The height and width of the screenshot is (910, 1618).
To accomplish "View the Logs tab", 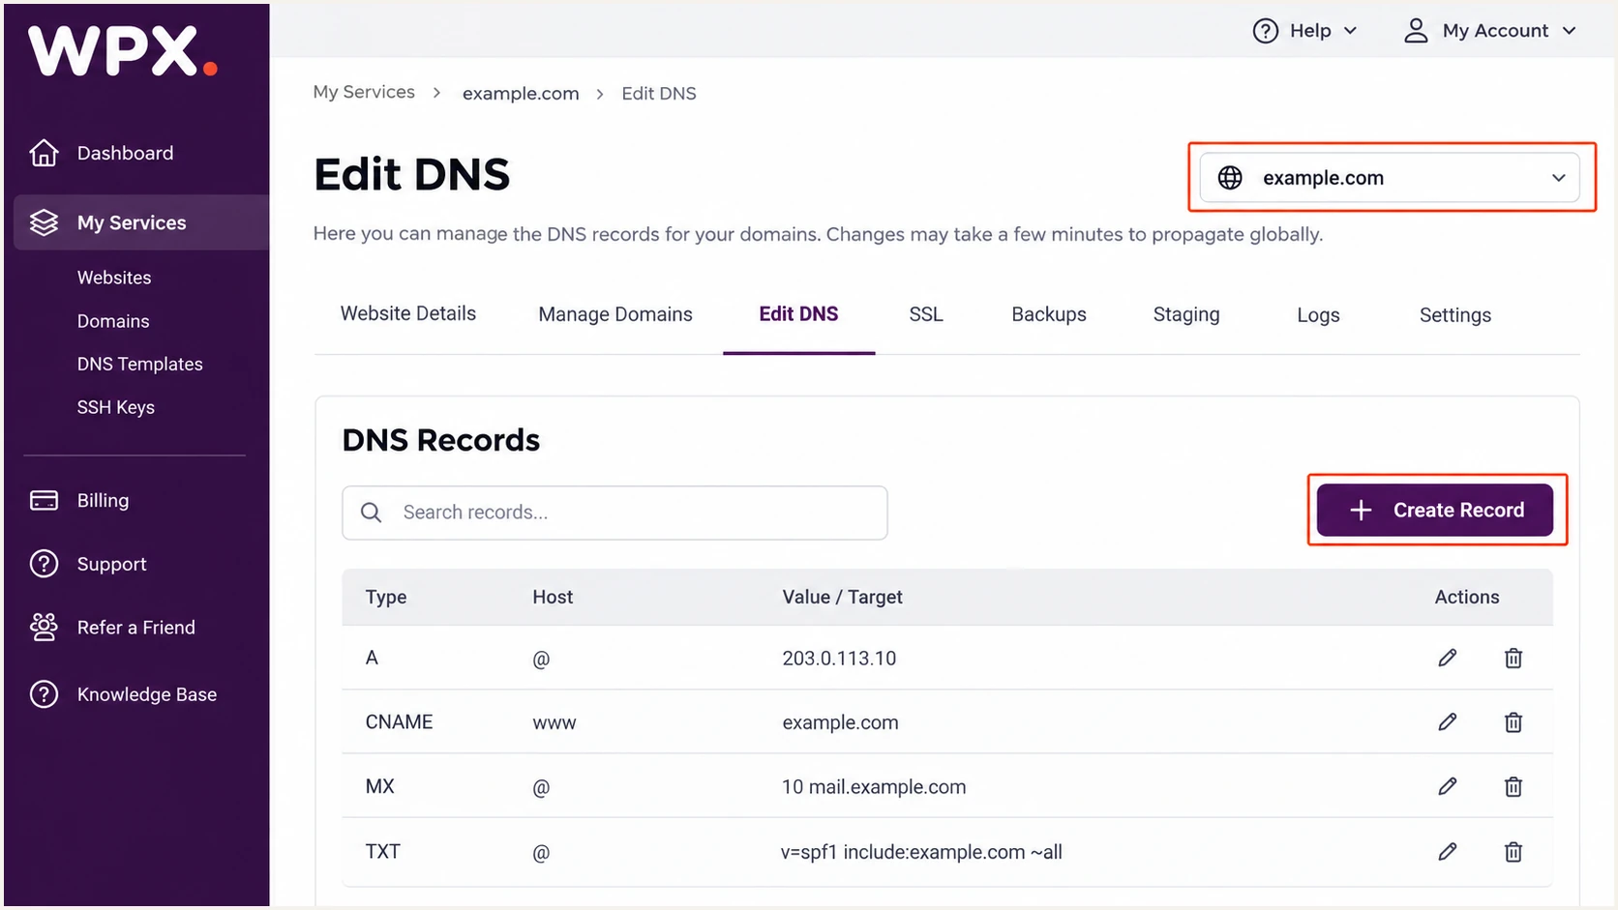I will [x=1318, y=315].
